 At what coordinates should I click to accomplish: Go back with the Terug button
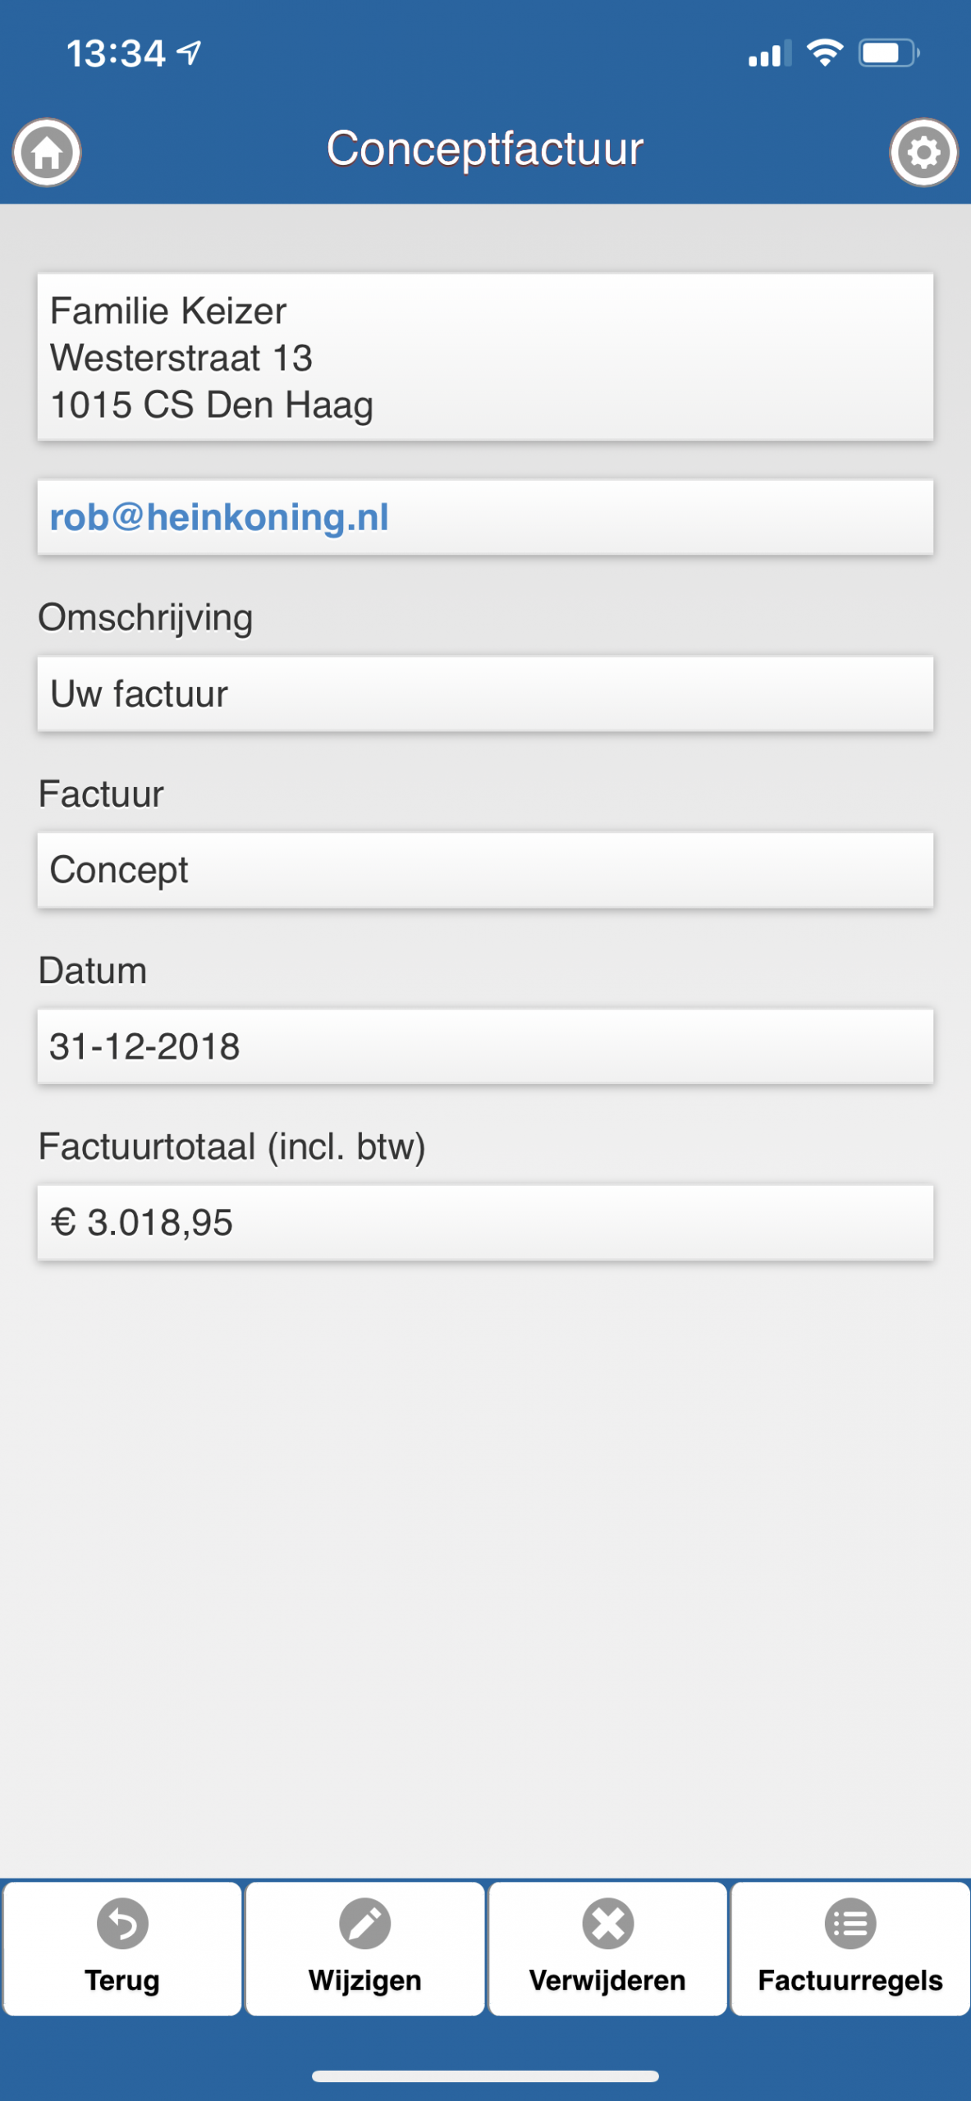[x=122, y=1948]
